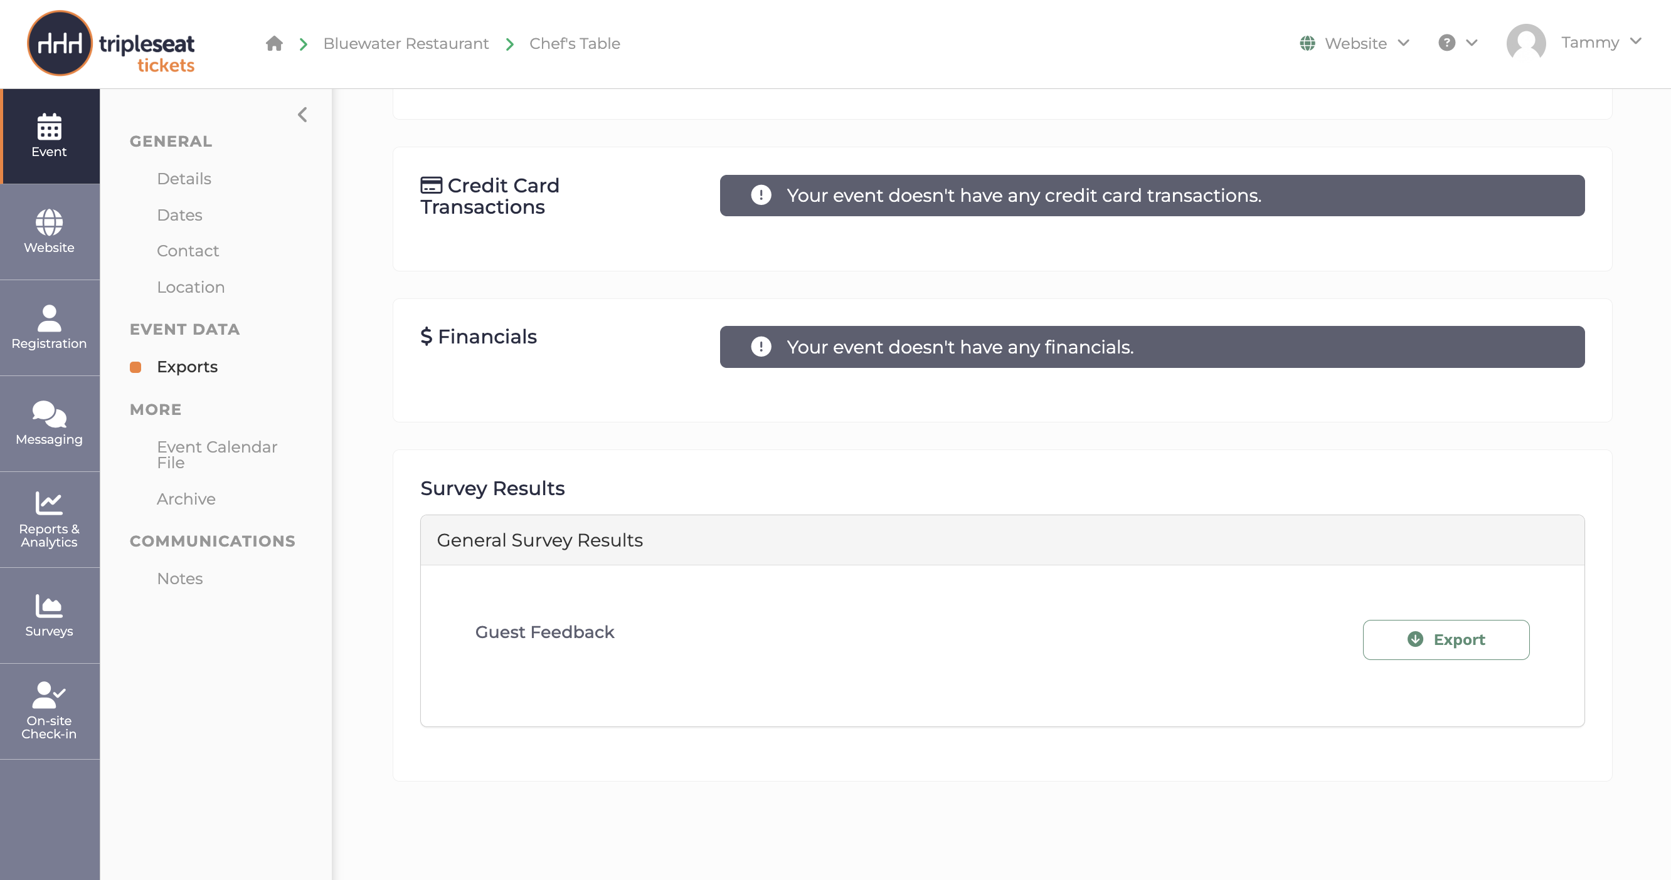
Task: Open the Tammy account dropdown chevron
Action: (1635, 41)
